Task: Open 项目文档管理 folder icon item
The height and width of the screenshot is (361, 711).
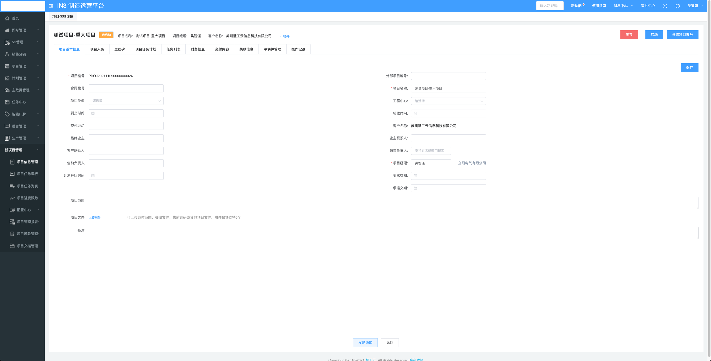Action: coord(12,246)
